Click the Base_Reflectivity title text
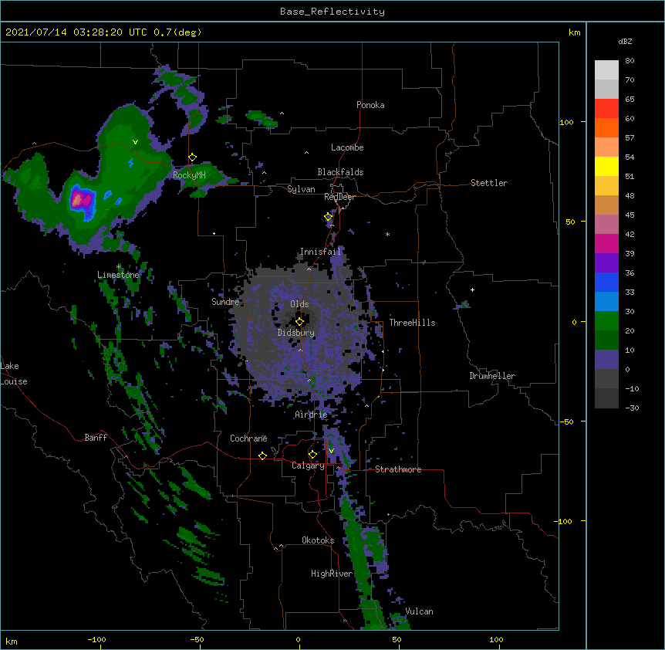665x650 pixels. [x=332, y=12]
